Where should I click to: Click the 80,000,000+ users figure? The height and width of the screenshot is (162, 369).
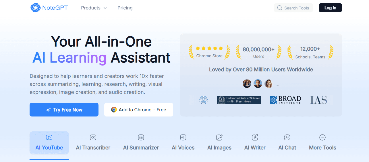(259, 49)
